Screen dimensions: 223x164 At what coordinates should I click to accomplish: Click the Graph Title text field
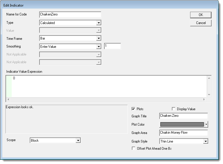tap(183, 116)
